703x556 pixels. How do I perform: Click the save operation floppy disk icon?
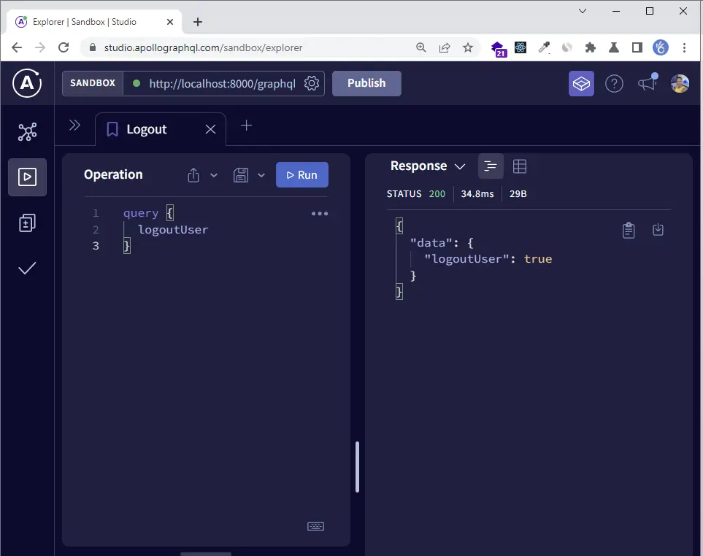click(x=241, y=174)
